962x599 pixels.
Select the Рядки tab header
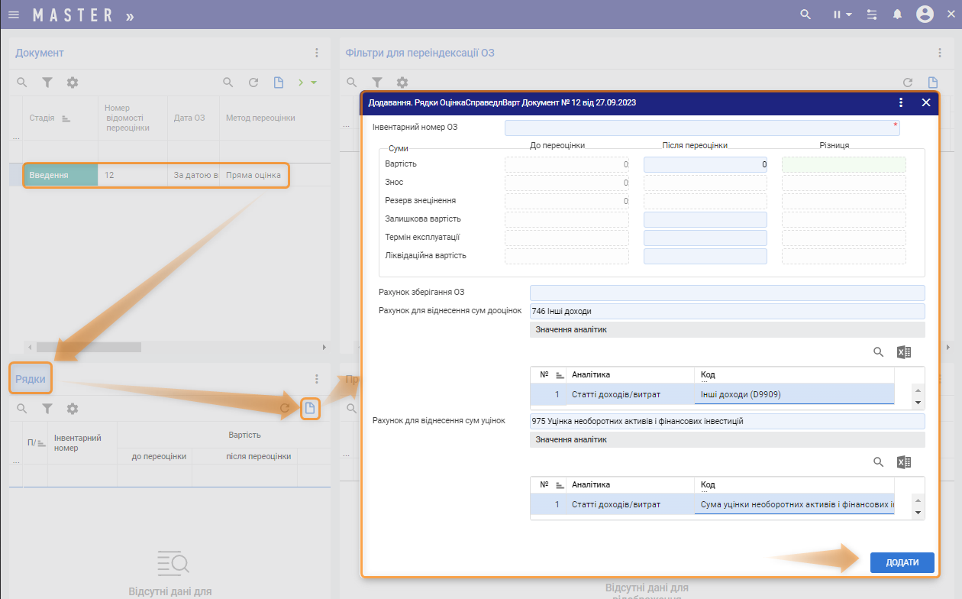(31, 379)
